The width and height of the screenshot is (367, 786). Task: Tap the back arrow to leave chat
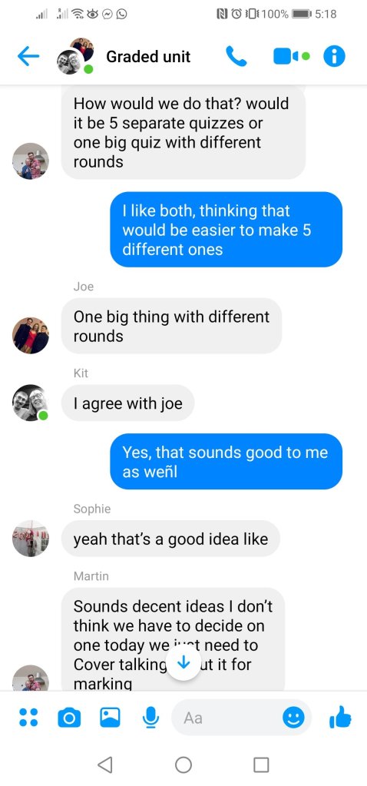pos(28,57)
